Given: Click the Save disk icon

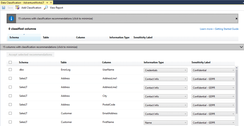Looking at the screenshot, I should [x=4, y=8].
